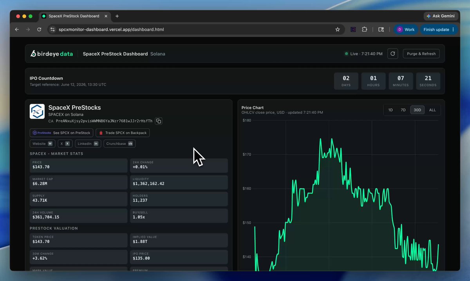The width and height of the screenshot is (470, 281).
Task: Click Finish update button
Action: [x=439, y=29]
